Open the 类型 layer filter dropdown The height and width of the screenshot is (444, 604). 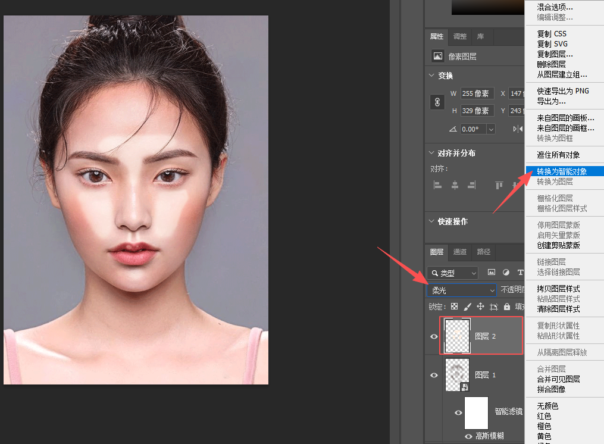point(453,273)
